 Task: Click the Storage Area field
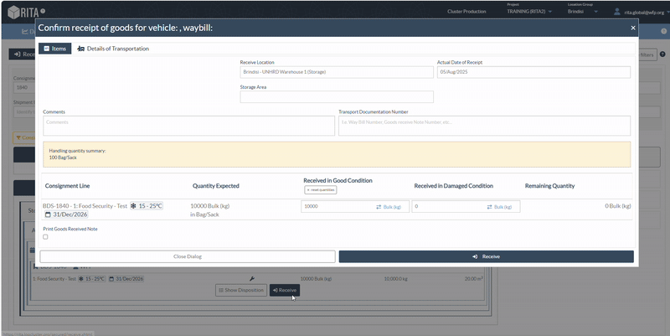[336, 96]
